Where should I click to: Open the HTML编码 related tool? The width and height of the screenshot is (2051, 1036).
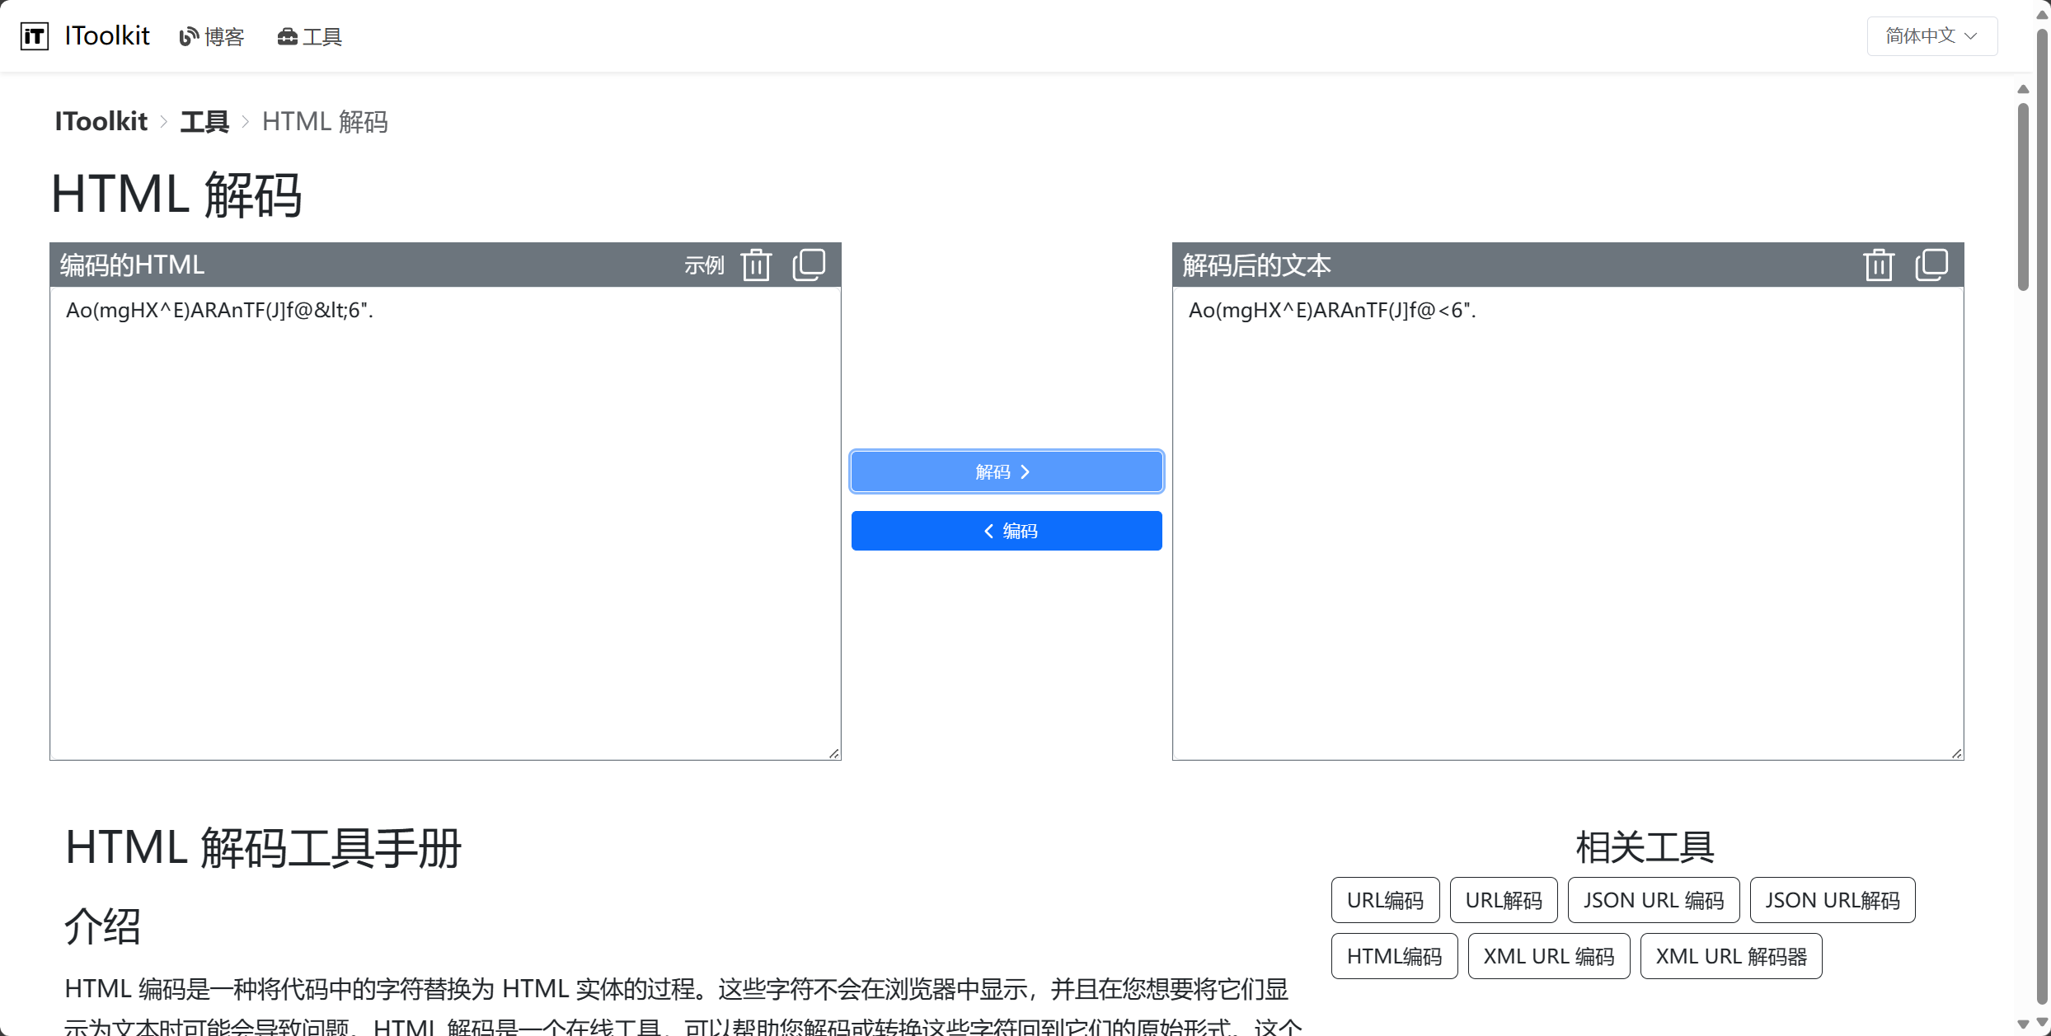point(1394,956)
